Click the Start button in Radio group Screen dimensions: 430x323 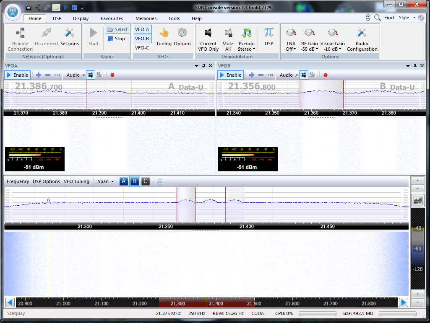93,38
